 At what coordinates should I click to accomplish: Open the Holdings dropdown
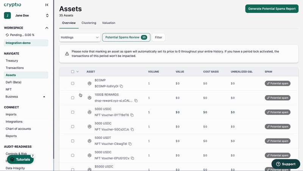[x=80, y=37]
